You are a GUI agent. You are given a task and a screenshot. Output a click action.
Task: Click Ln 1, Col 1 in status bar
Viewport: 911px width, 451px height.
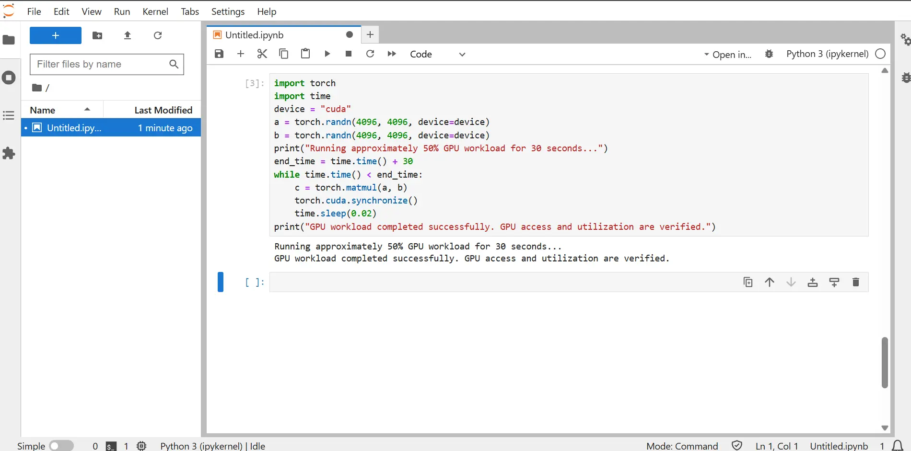click(777, 446)
